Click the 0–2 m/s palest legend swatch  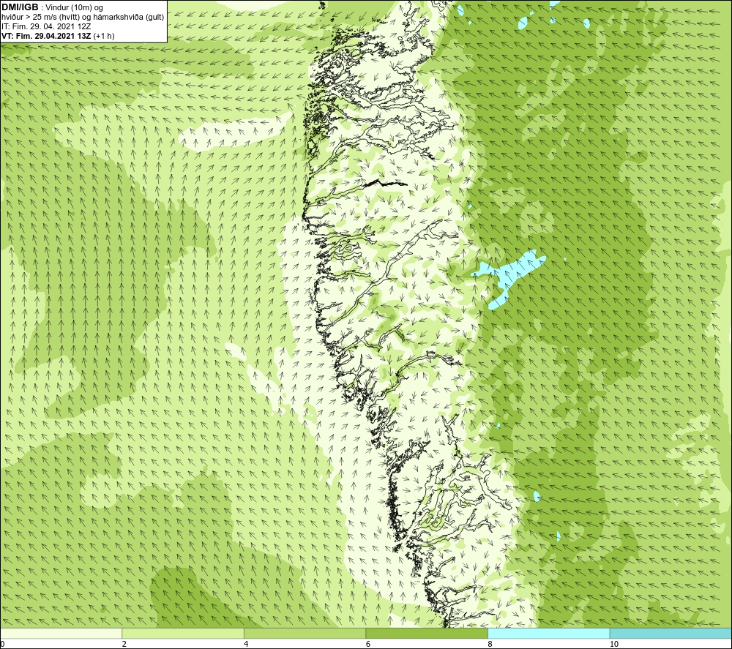tap(61, 633)
